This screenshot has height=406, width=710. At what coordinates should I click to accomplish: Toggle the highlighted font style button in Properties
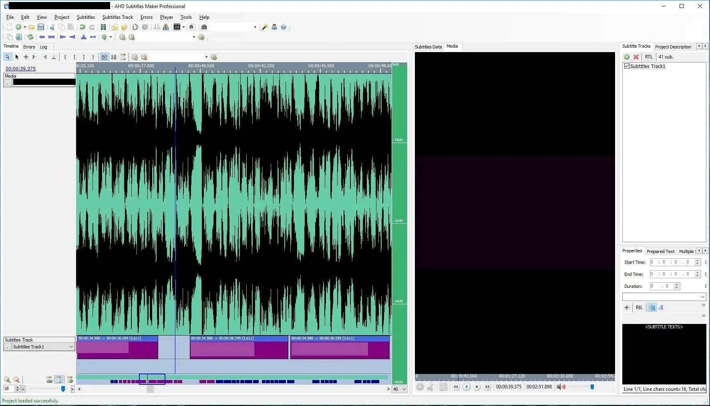click(x=652, y=308)
